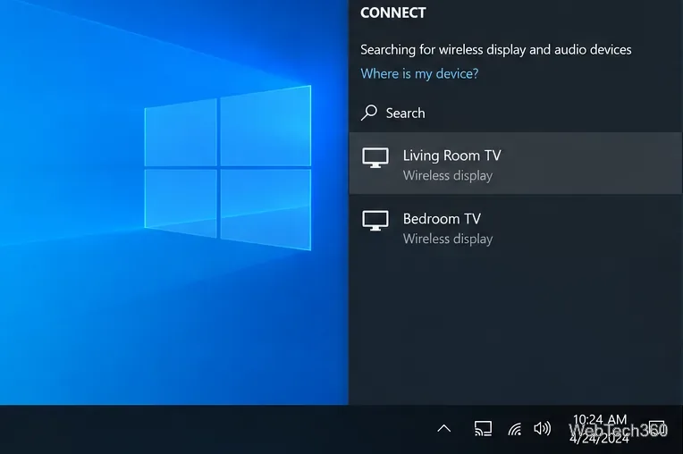This screenshot has width=683, height=454.
Task: Click the magnifying glass search icon
Action: (369, 113)
